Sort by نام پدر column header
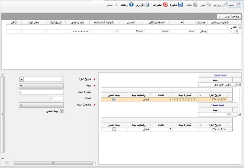Image resolution: width=244 pixels, height=168 pixels. 131,22
